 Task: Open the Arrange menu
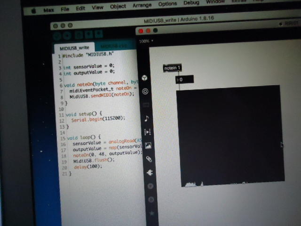(142, 5)
